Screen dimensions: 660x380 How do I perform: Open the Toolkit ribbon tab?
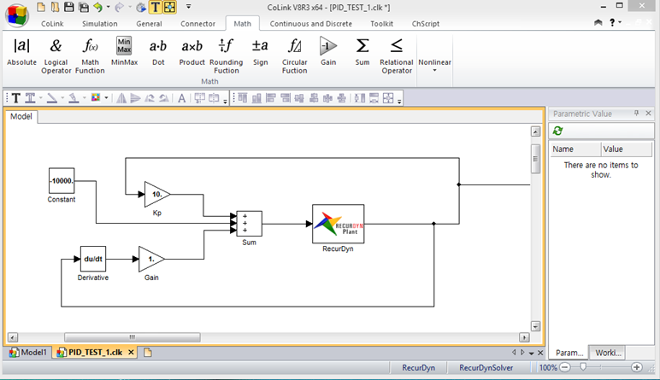pyautogui.click(x=382, y=24)
